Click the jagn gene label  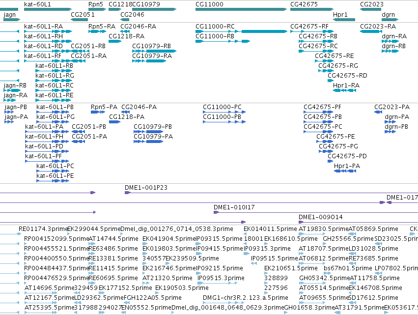pyautogui.click(x=9, y=15)
